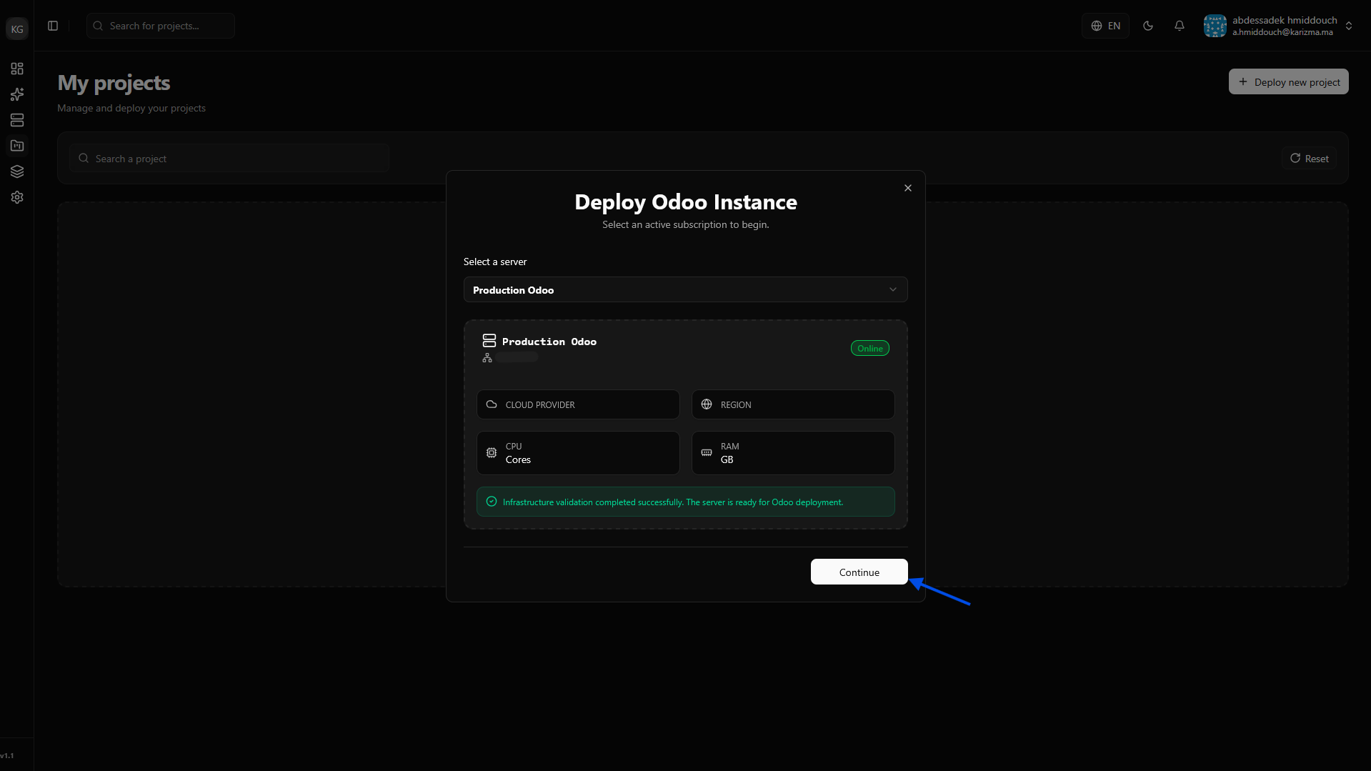Open the projects icon in sidebar
Screen dimensions: 1371x771
tap(17, 146)
